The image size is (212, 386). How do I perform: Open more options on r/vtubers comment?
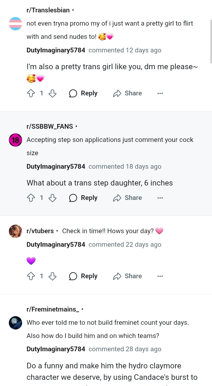(160, 276)
